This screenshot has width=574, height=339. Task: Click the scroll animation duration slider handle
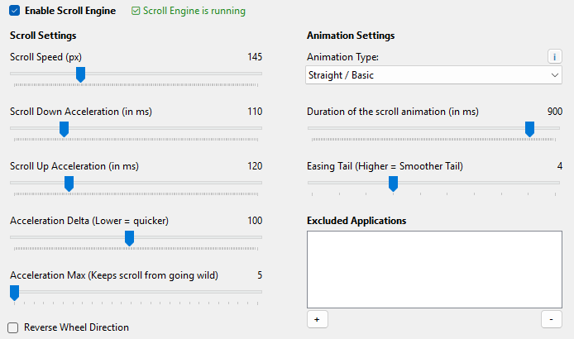tap(529, 129)
